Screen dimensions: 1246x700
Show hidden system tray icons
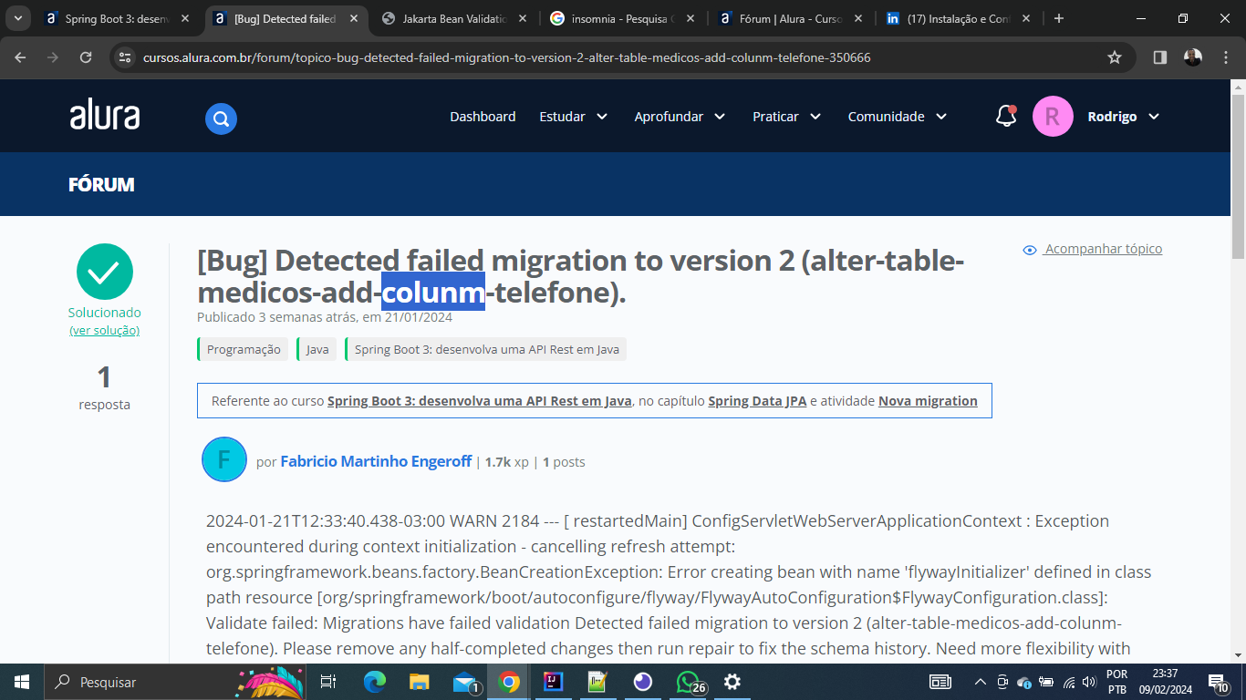tap(981, 682)
